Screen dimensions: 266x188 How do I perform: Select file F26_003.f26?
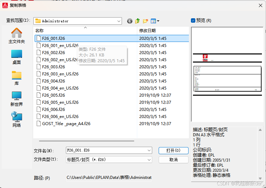[x=53, y=67]
